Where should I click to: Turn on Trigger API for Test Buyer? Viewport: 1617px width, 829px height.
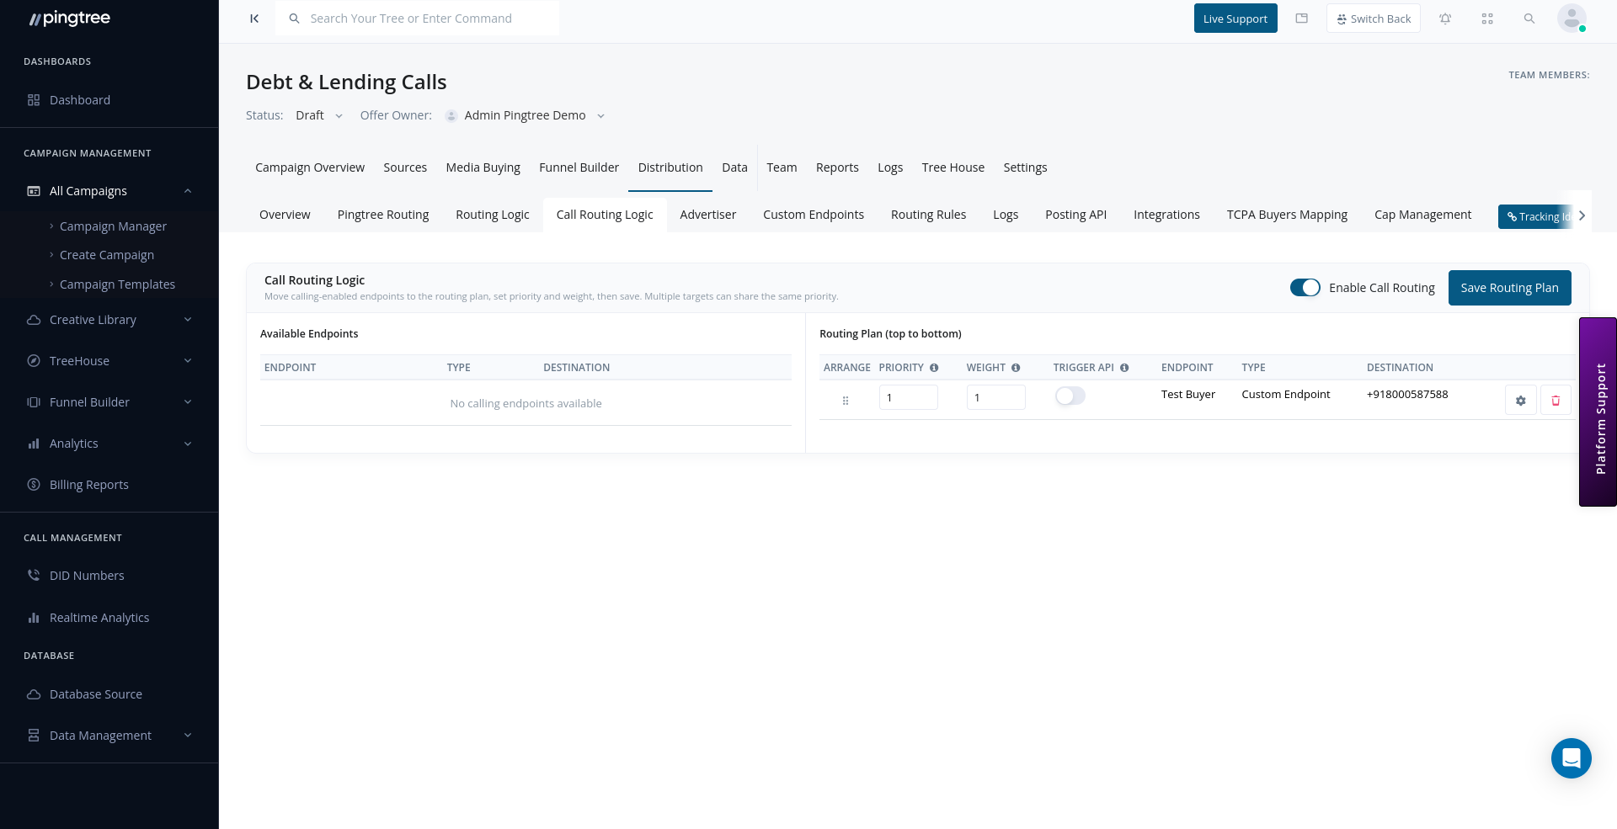1070,396
